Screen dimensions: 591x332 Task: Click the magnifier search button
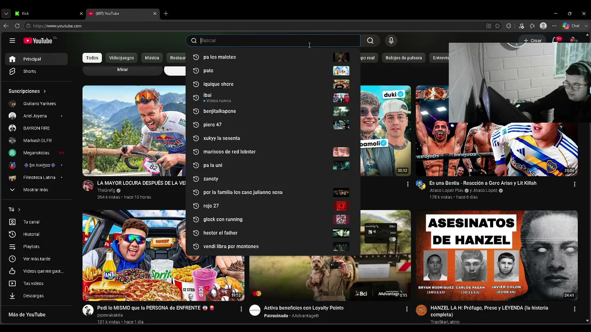pyautogui.click(x=370, y=41)
